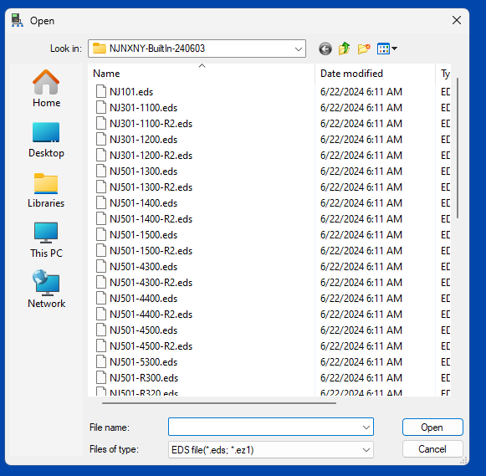Cancel the Open dialog
Image resolution: width=486 pixels, height=476 pixels.
click(432, 449)
